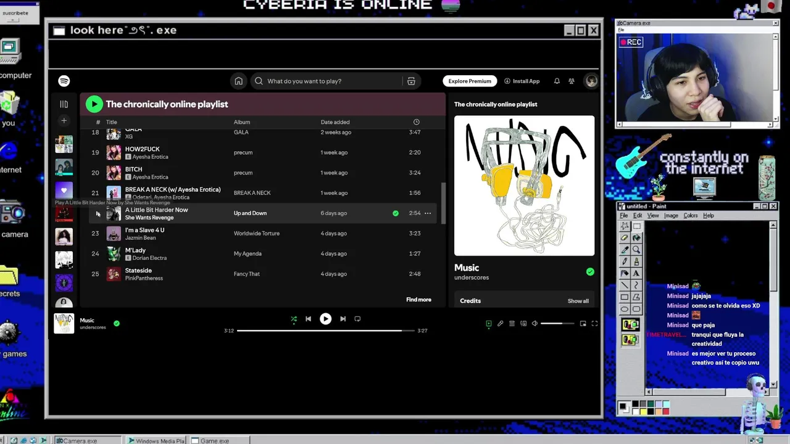Open the Edit menu in Paint
Screen dimensions: 790x444
pyautogui.click(x=638, y=215)
